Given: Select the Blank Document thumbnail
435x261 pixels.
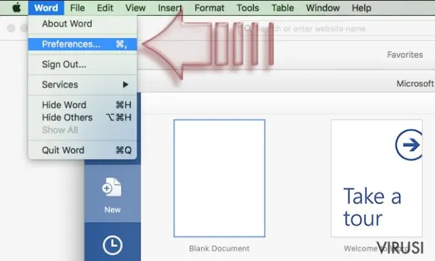Looking at the screenshot, I should coord(219,178).
